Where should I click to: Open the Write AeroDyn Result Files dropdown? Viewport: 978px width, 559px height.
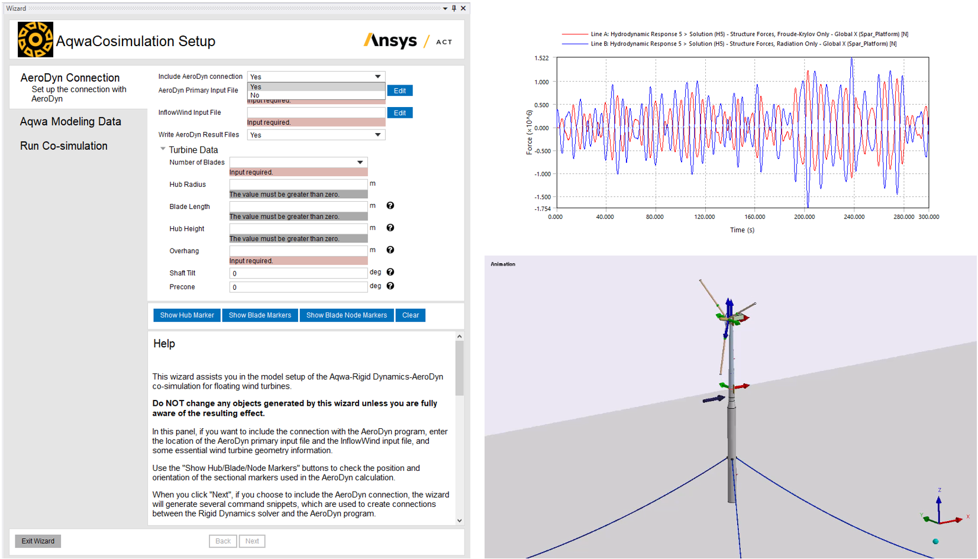[316, 135]
